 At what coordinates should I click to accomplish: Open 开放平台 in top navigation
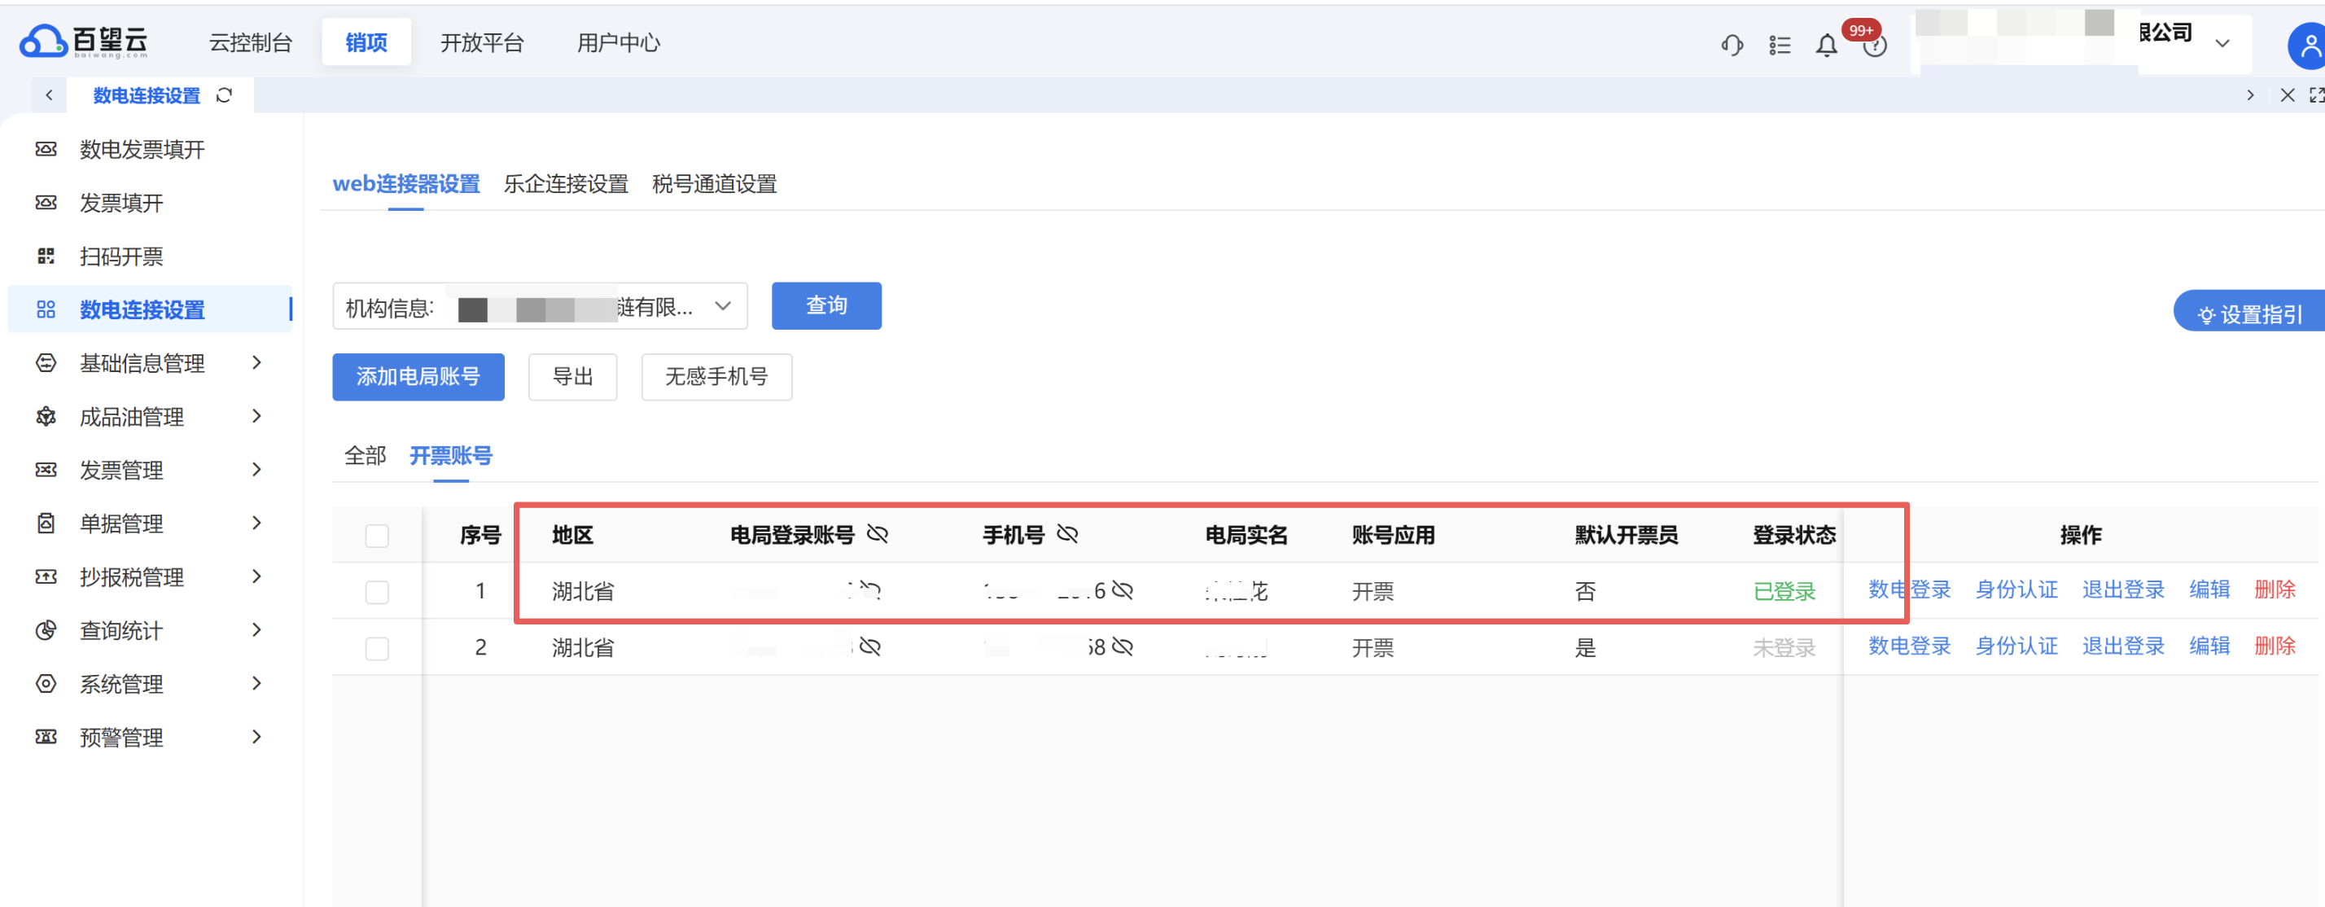click(x=481, y=42)
